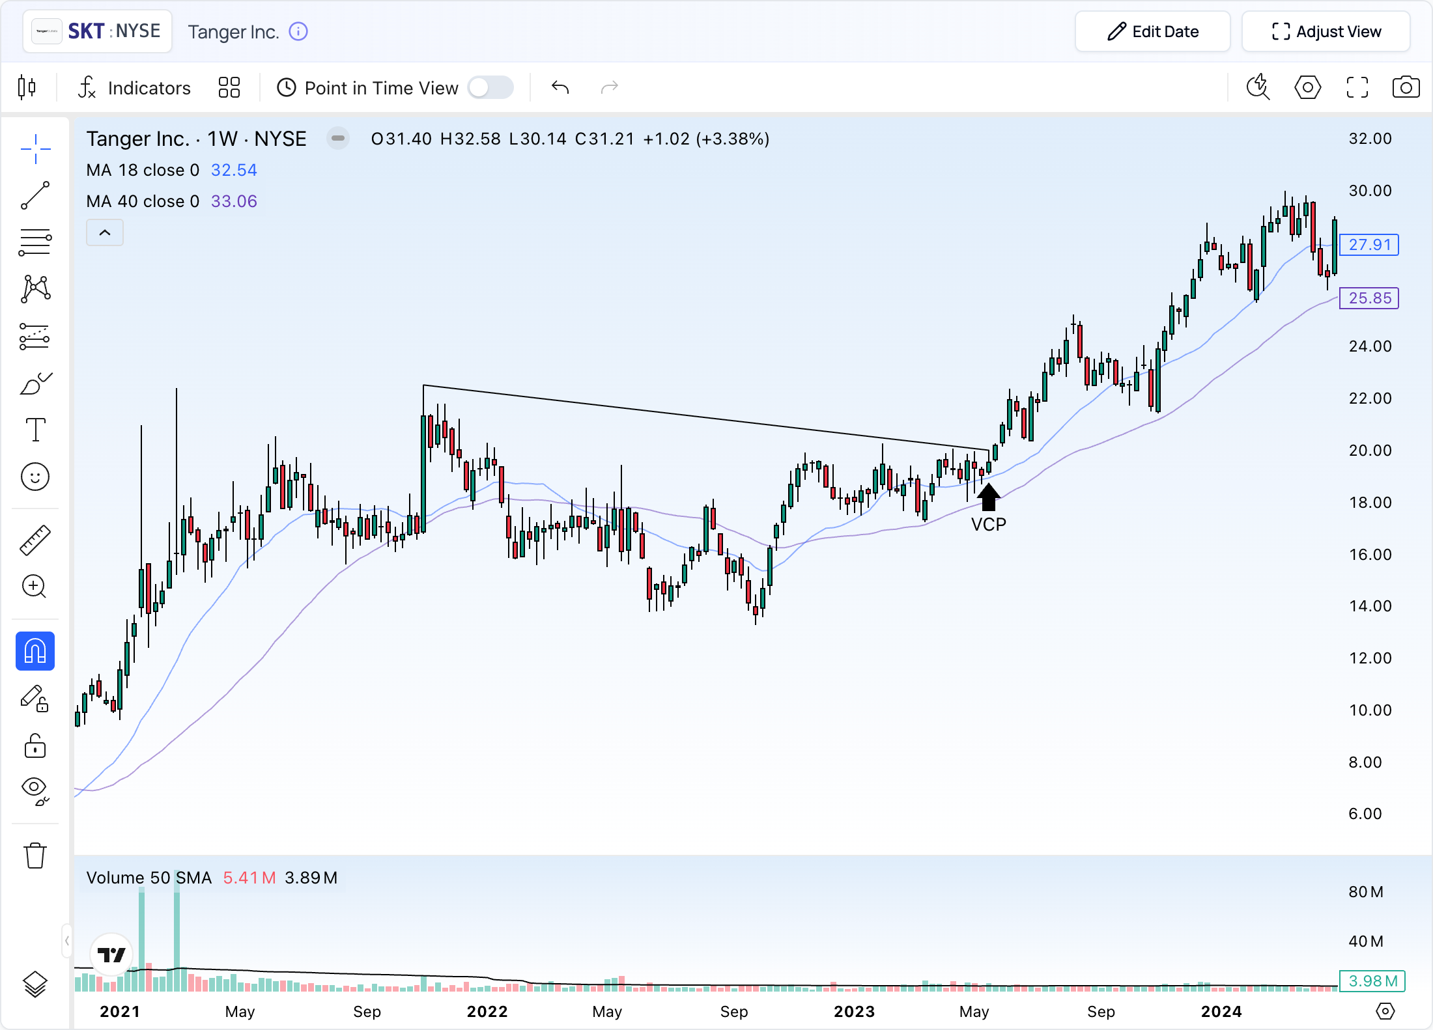Viewport: 1433px width, 1030px height.
Task: Select the VCP text annotation
Action: (988, 524)
